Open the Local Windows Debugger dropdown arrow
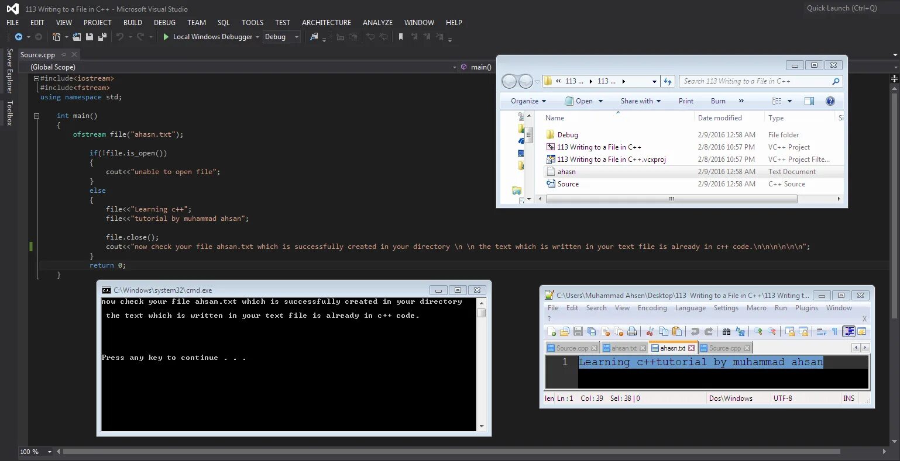Image resolution: width=900 pixels, height=461 pixels. pos(257,37)
